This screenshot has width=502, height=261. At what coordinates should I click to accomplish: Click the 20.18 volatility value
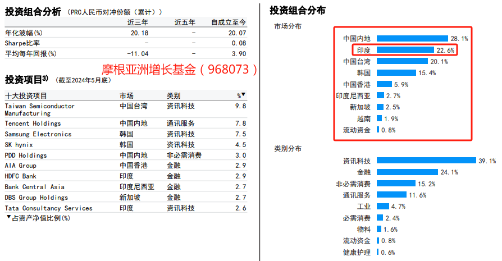tap(140, 33)
